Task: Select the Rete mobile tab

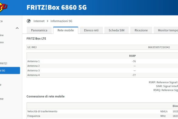Action: pyautogui.click(x=66, y=30)
